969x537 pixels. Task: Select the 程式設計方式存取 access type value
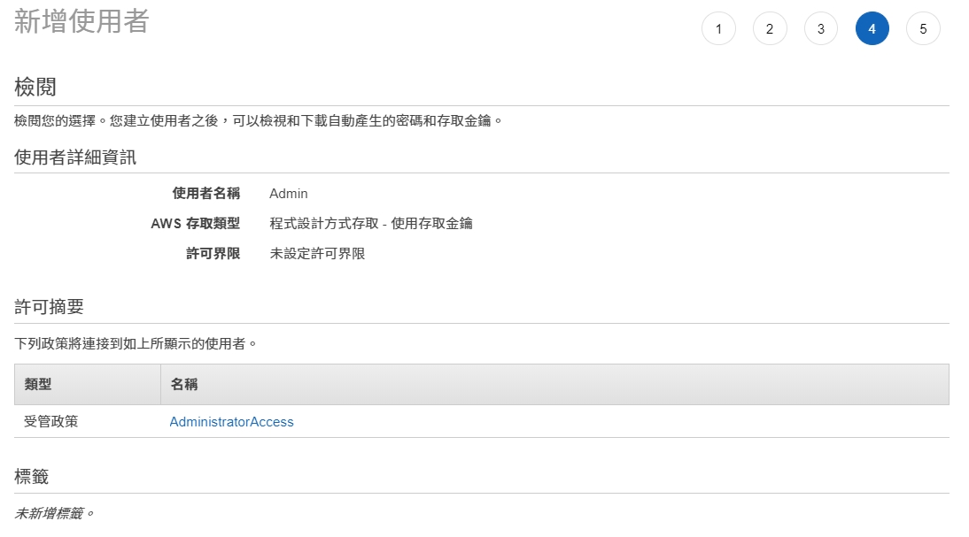point(371,224)
